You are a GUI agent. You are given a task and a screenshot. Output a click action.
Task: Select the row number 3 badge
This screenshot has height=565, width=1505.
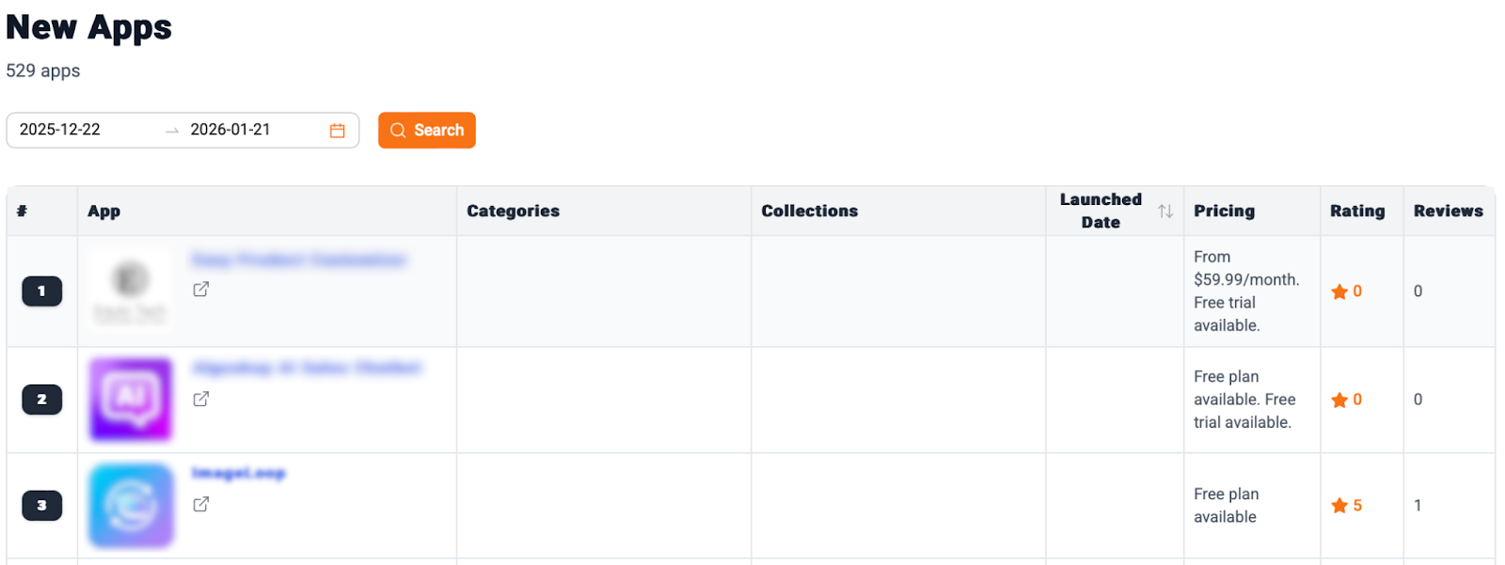[x=42, y=506]
